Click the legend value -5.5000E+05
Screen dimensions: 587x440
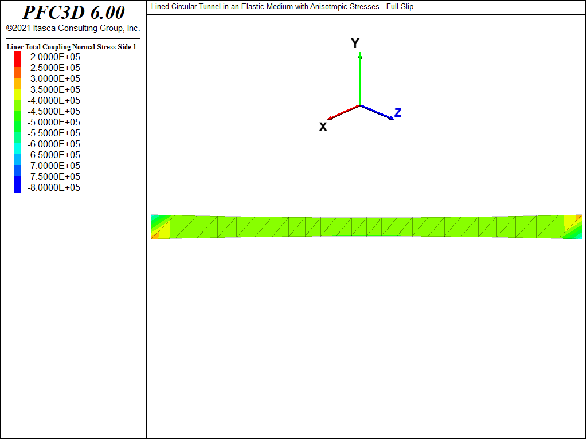(54, 133)
